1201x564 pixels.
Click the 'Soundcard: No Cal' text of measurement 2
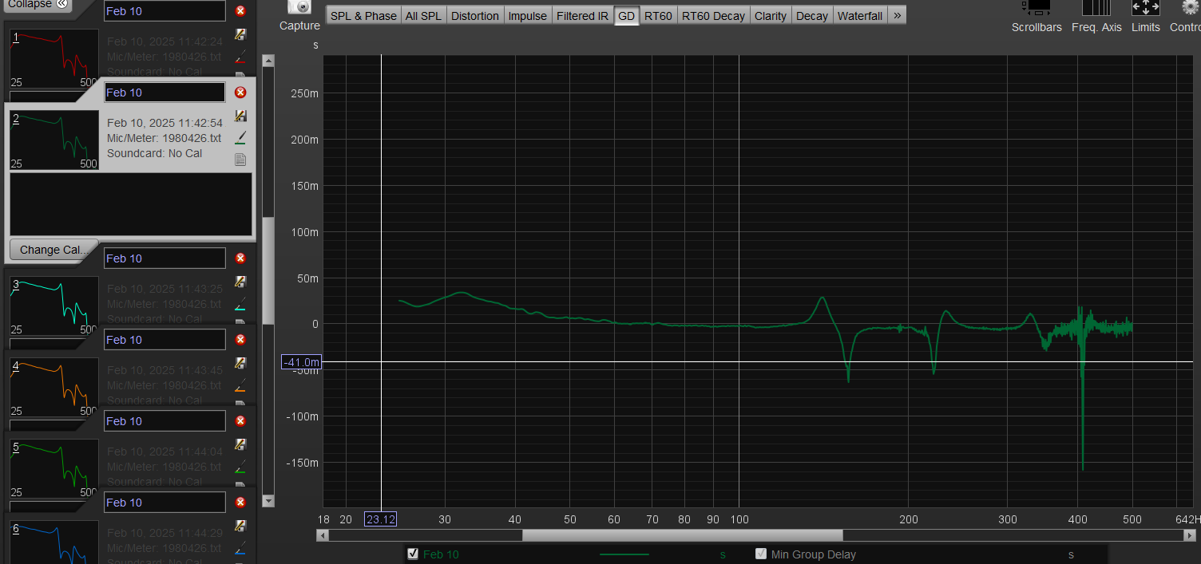tap(155, 153)
